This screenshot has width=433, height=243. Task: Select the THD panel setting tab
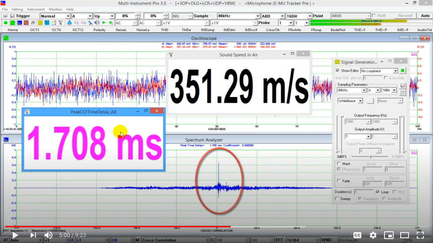tap(165, 30)
